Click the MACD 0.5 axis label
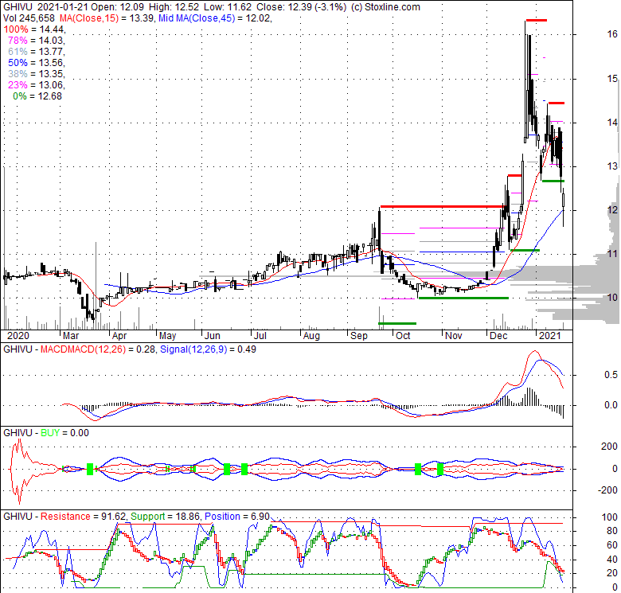Image resolution: width=621 pixels, height=593 pixels. 611,375
